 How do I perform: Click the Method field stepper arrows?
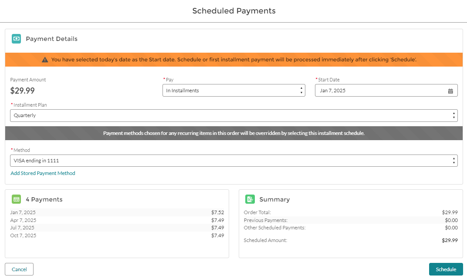[453, 160]
